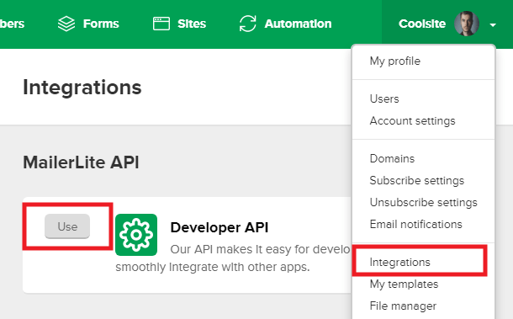Click the Developer API gear icon
The height and width of the screenshot is (319, 513).
(136, 235)
